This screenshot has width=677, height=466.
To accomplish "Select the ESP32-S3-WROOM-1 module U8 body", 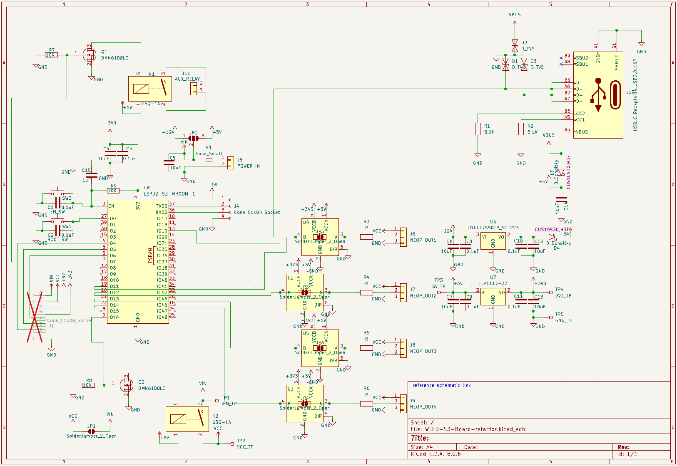I will pyautogui.click(x=138, y=262).
